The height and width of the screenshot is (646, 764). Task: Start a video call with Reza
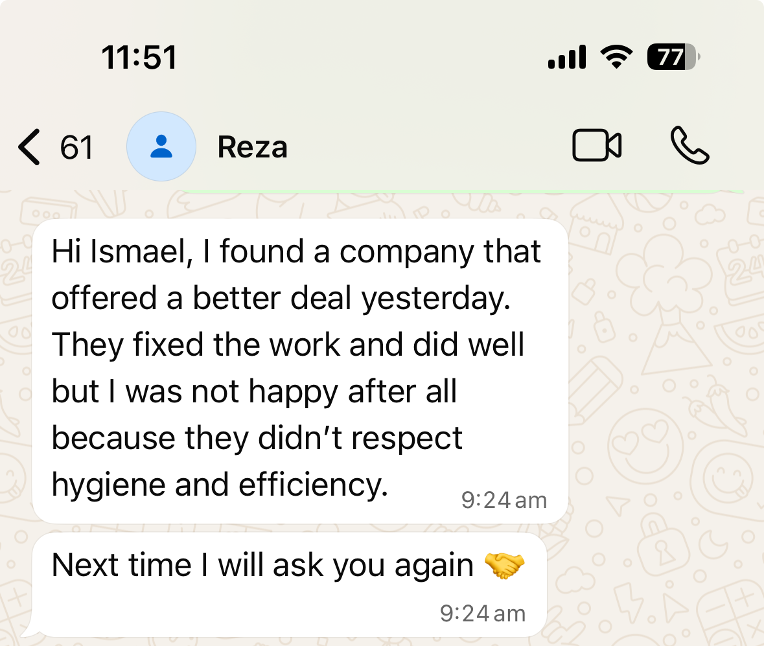point(597,146)
